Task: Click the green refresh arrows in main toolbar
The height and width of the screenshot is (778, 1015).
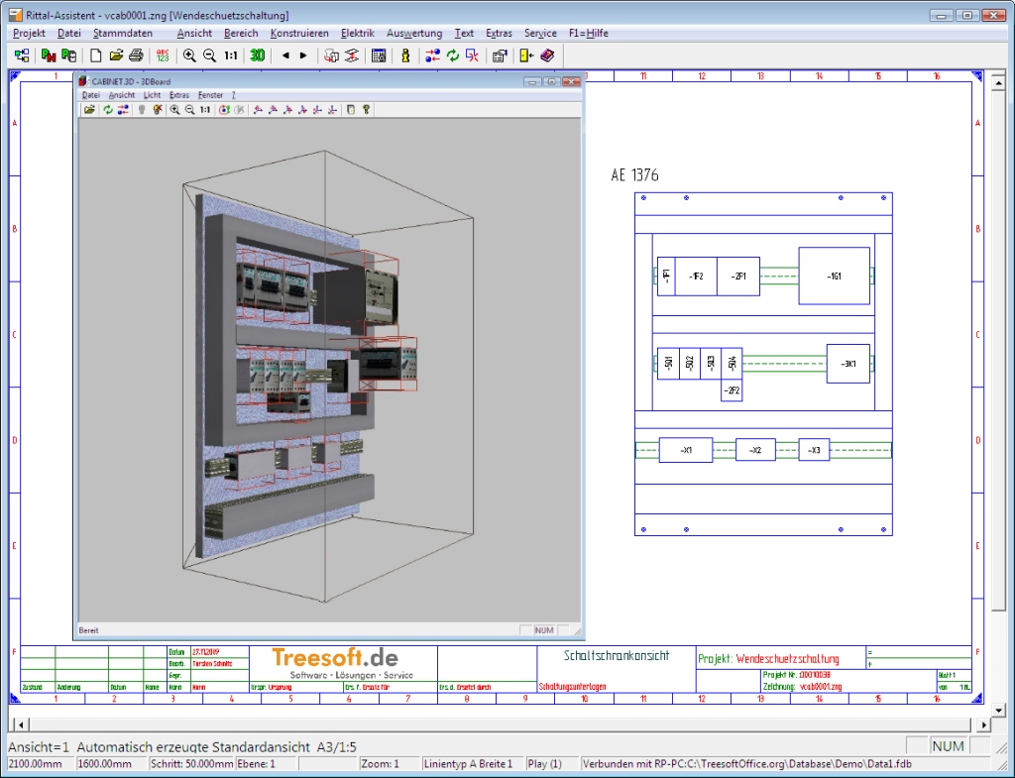Action: click(453, 56)
